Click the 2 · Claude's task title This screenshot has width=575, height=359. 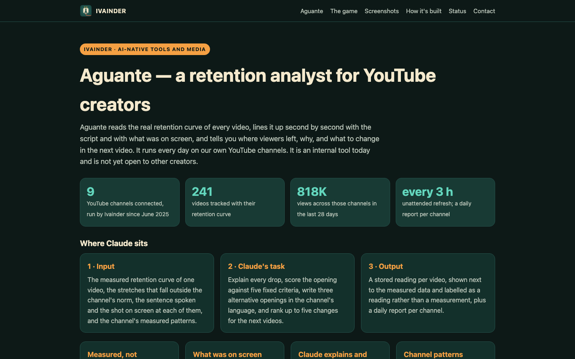(256, 266)
